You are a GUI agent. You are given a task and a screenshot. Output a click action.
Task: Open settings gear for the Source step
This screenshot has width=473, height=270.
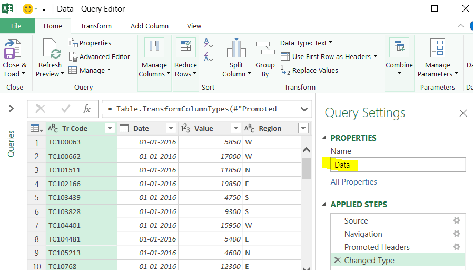(457, 220)
